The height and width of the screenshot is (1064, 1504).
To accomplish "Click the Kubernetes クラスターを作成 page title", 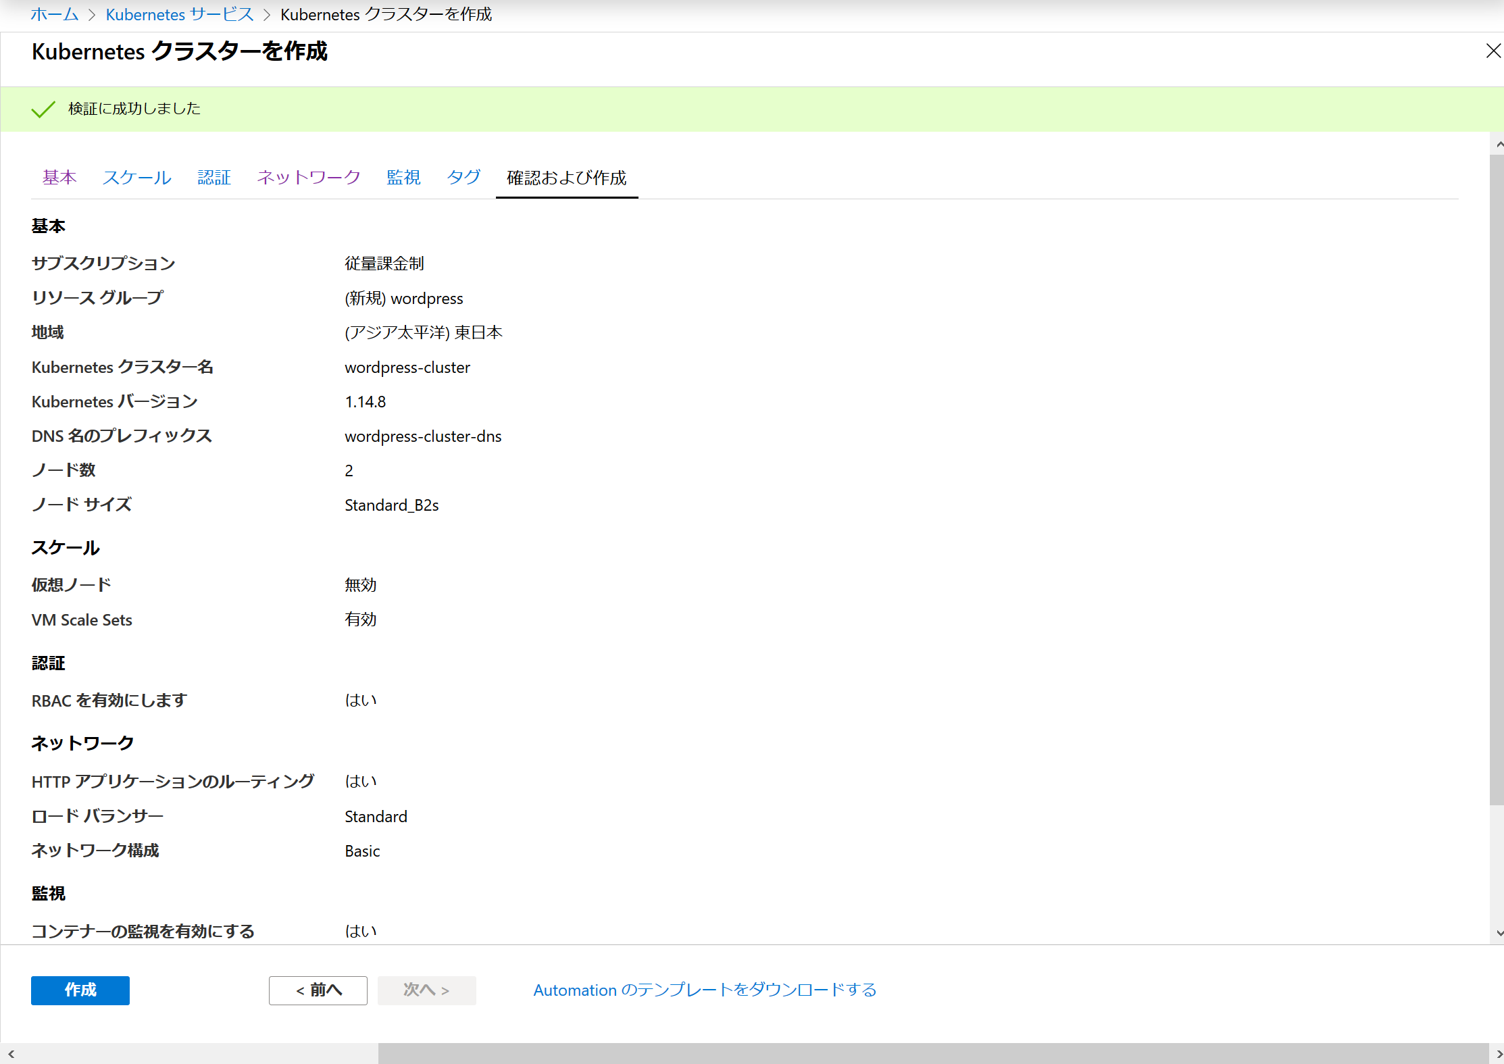I will pyautogui.click(x=180, y=51).
